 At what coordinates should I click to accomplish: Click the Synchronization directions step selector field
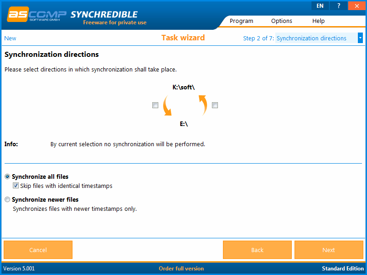(x=317, y=38)
